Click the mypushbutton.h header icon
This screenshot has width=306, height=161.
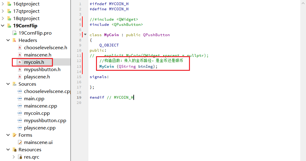pyautogui.click(x=20, y=70)
